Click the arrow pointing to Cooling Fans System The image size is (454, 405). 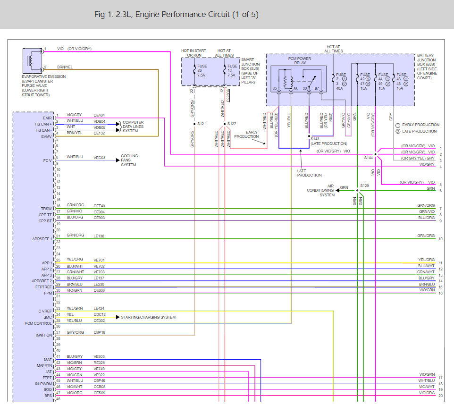tap(118, 160)
